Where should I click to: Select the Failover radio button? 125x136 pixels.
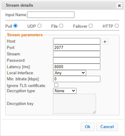(x=91, y=26)
